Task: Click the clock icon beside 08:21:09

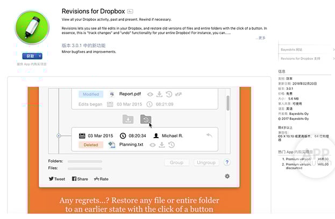Action: pyautogui.click(x=149, y=104)
